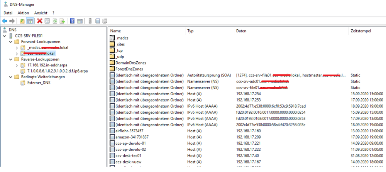This screenshot has height=172, width=386.
Task: Select the ccs-ap-devolo-01 host record
Action: (x=130, y=143)
